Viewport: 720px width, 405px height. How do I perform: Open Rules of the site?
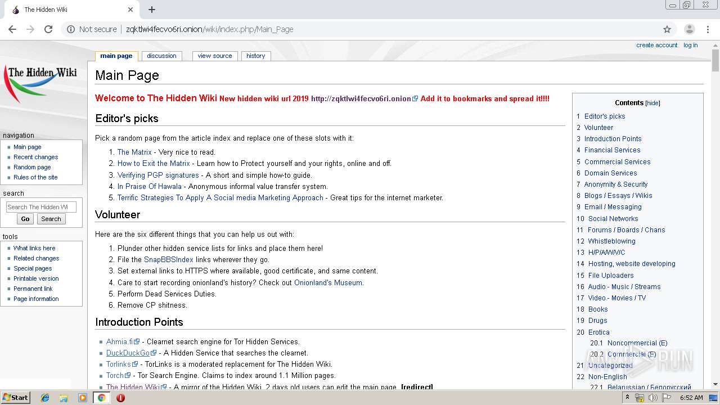[x=35, y=177]
